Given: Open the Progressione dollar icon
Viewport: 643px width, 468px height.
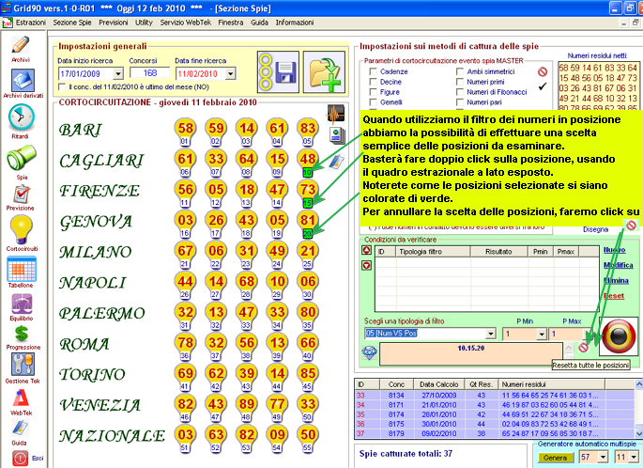Looking at the screenshot, I should (22, 335).
